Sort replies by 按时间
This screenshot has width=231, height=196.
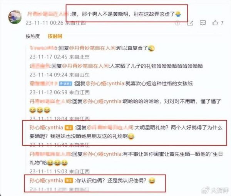(55, 37)
